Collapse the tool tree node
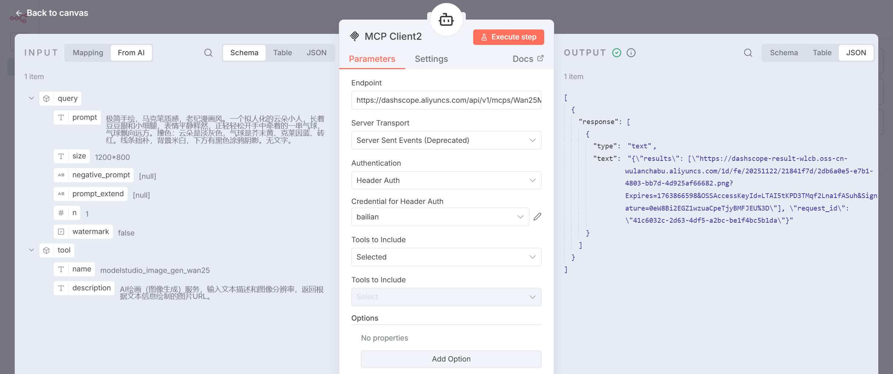 click(x=31, y=250)
